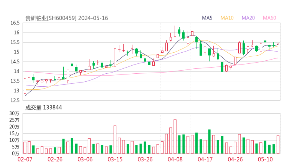Click the 14.5 price axis label
Image resolution: width=284 pixels, height=168 pixels.
click(15, 61)
